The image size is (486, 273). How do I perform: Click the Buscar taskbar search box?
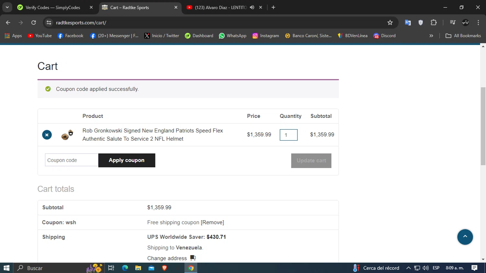58,268
